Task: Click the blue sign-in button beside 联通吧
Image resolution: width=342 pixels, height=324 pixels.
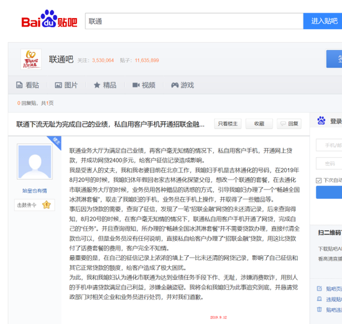Action: tap(334, 59)
